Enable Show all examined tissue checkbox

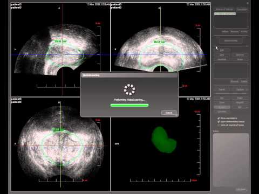(x=219, y=125)
